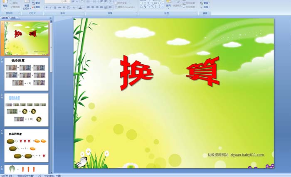
Task: Click the increase font size icon
Action: point(73,1)
